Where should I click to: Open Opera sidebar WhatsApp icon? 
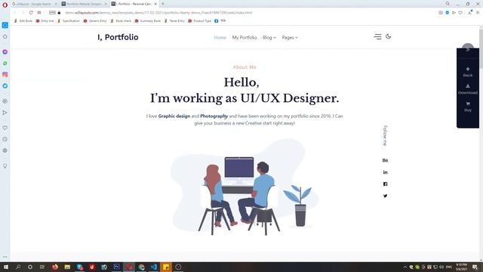(5, 63)
